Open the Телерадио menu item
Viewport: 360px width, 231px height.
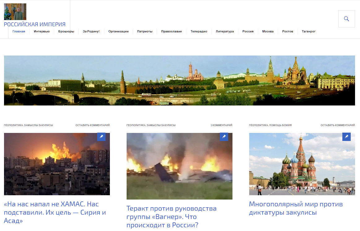point(199,31)
